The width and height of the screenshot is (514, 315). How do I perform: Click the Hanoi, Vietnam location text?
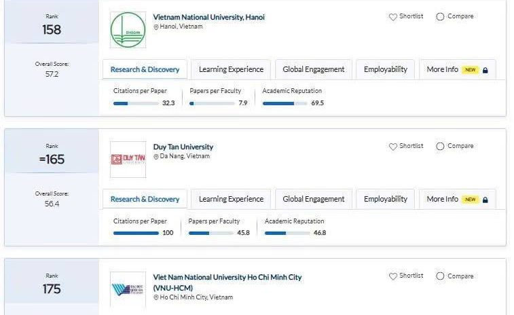tap(181, 26)
